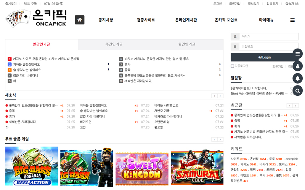305x190 pixels.
Task: Focus the 비밀번호 input field
Action: (x=269, y=46)
